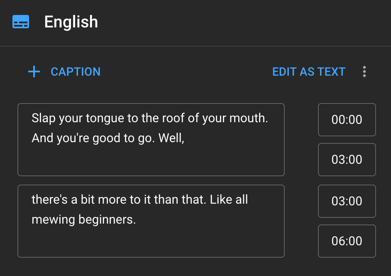Select the caption starting with 'Slap your tongue'
Viewport: 391px width, 276px height.
coord(151,139)
